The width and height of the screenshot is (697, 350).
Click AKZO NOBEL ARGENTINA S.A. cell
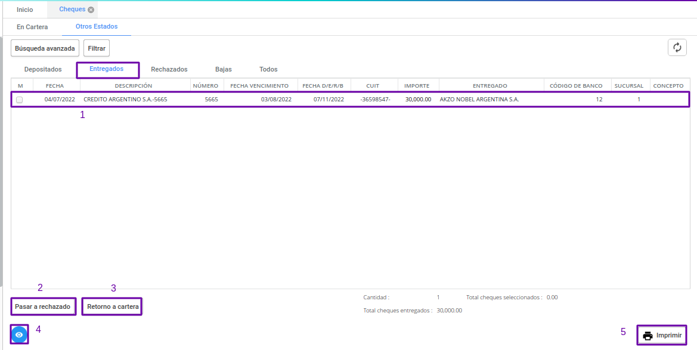[x=479, y=100]
